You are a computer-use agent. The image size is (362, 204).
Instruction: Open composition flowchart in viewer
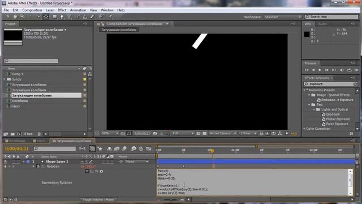point(280,134)
